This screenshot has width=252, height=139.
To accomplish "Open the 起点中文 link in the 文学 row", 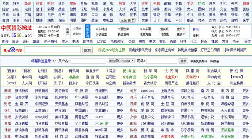I will (148, 117).
